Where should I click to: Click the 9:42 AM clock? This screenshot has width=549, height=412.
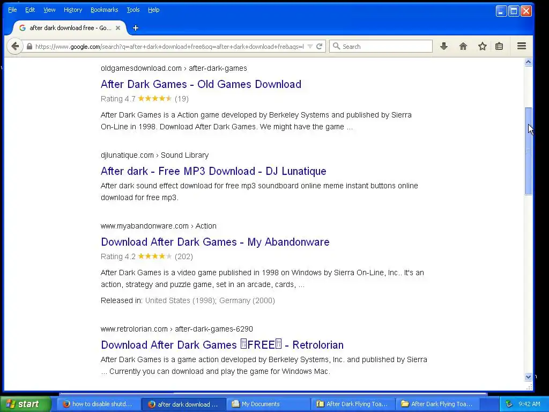pyautogui.click(x=529, y=404)
